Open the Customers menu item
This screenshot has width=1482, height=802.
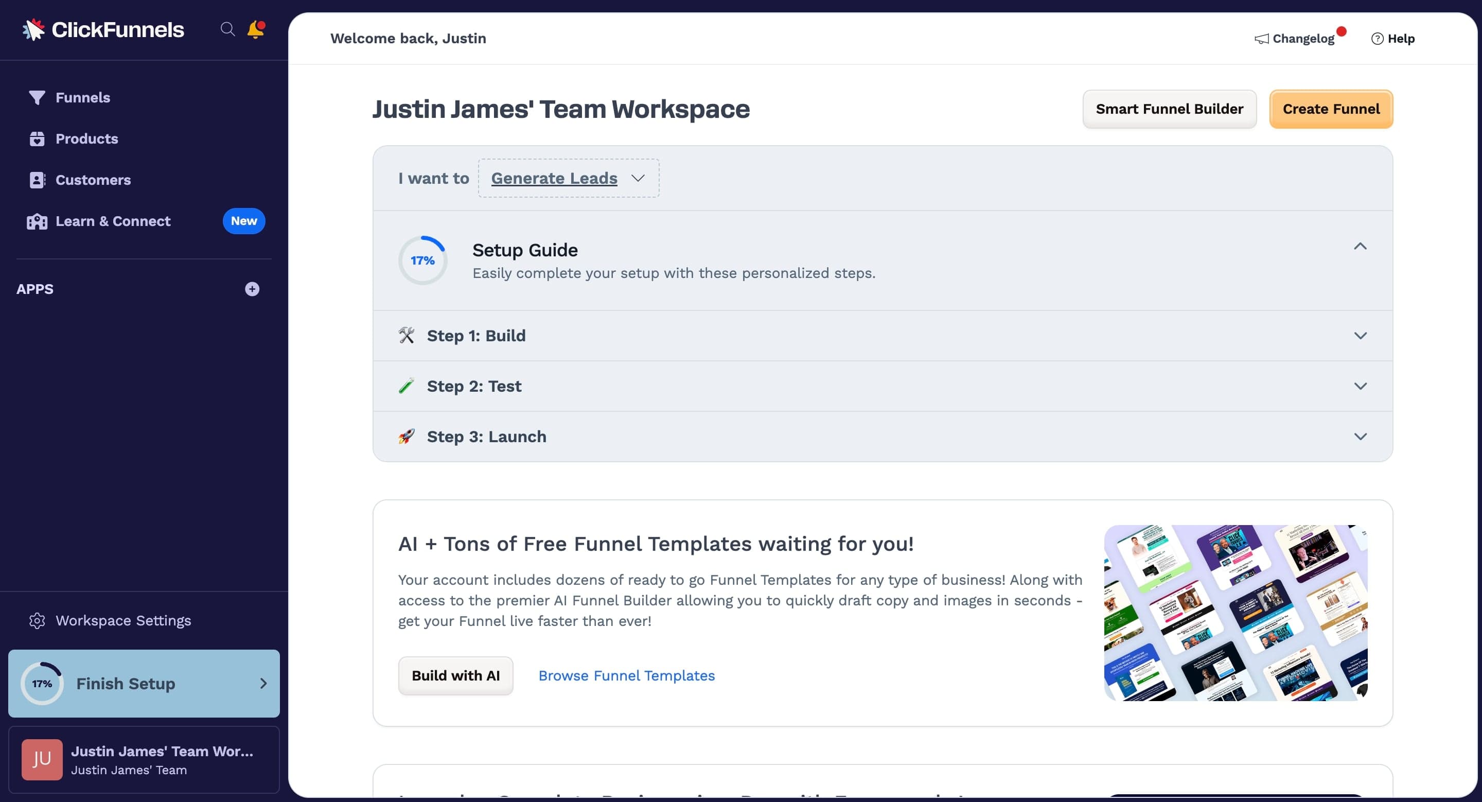tap(93, 180)
